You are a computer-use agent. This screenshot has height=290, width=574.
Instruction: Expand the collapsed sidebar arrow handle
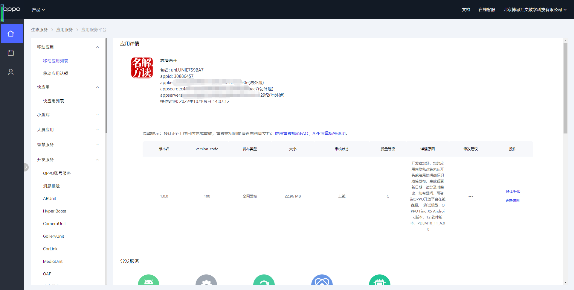point(26,167)
